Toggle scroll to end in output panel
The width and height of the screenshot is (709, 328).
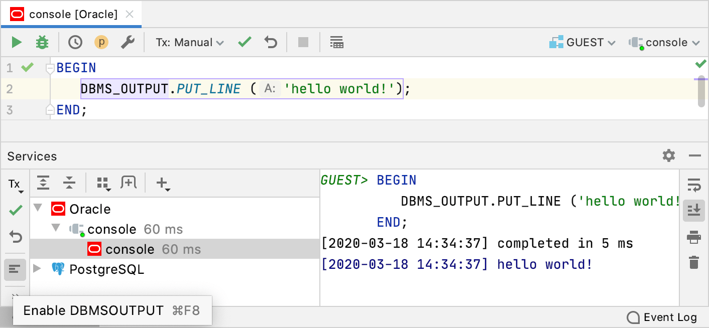pyautogui.click(x=694, y=211)
